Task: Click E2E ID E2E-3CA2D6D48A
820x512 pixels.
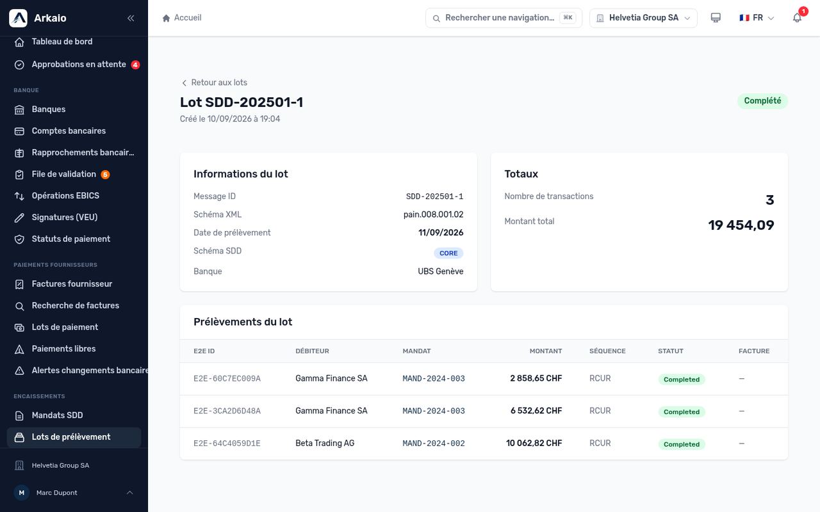Action: click(x=227, y=411)
